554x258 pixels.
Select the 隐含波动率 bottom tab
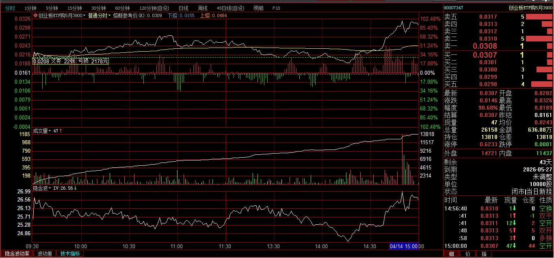(x=17, y=254)
